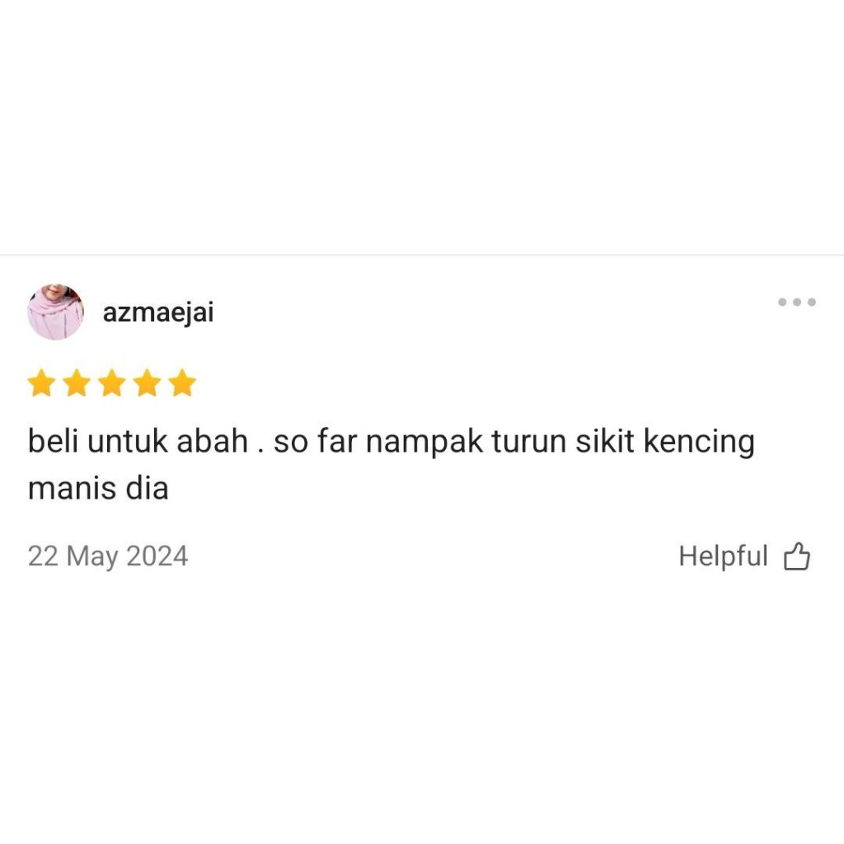The image size is (844, 844).
Task: Click the third rating star
Action: [112, 382]
